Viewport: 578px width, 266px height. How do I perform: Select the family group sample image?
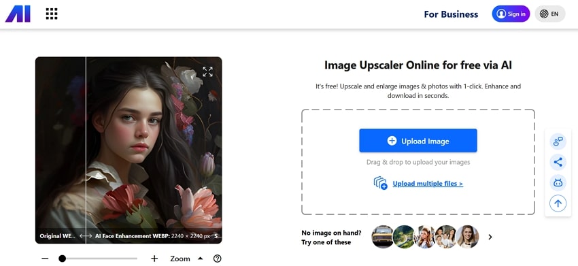[445, 237]
